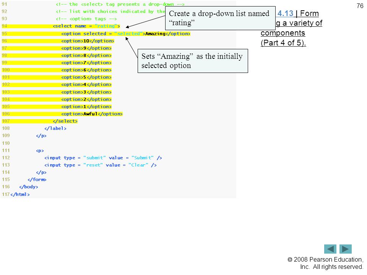Screen dimensions: 367x275
Task: Open the 4.13 figure link
Action: (285, 13)
